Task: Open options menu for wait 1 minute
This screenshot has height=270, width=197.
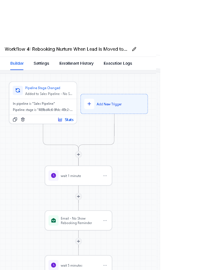Action: (x=105, y=176)
